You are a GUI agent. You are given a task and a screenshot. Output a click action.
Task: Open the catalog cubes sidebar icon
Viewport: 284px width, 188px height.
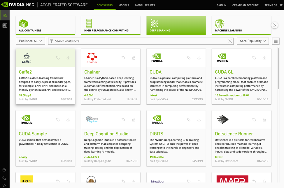pyautogui.click(x=5, y=15)
